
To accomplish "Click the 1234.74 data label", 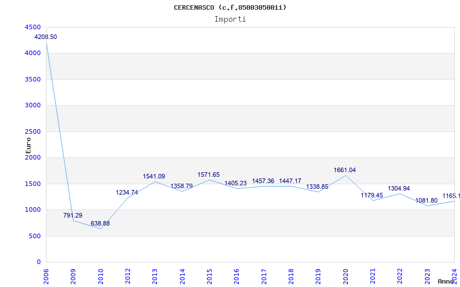I will pyautogui.click(x=126, y=193).
